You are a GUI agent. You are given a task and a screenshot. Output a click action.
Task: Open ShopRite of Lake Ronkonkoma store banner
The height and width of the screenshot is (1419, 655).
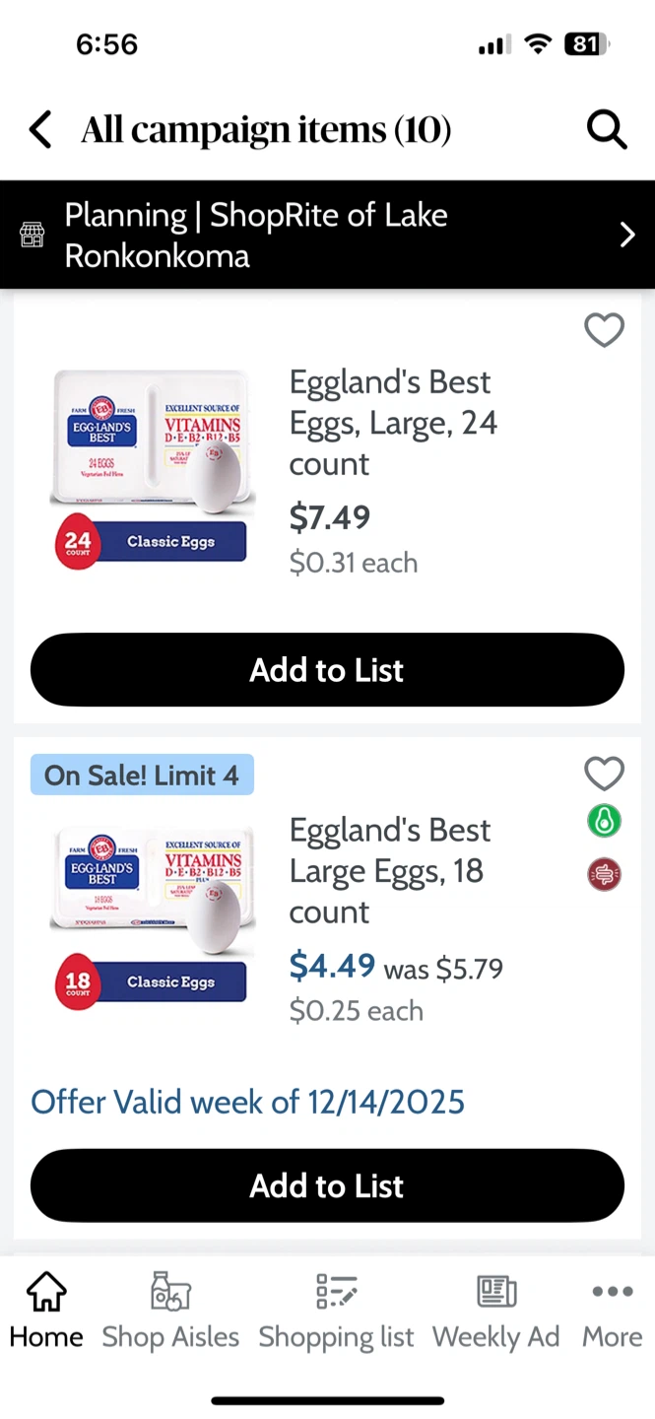(295, 235)
